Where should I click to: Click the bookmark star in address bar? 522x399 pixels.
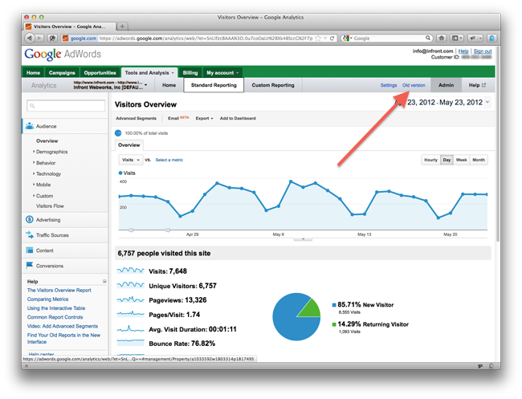318,39
